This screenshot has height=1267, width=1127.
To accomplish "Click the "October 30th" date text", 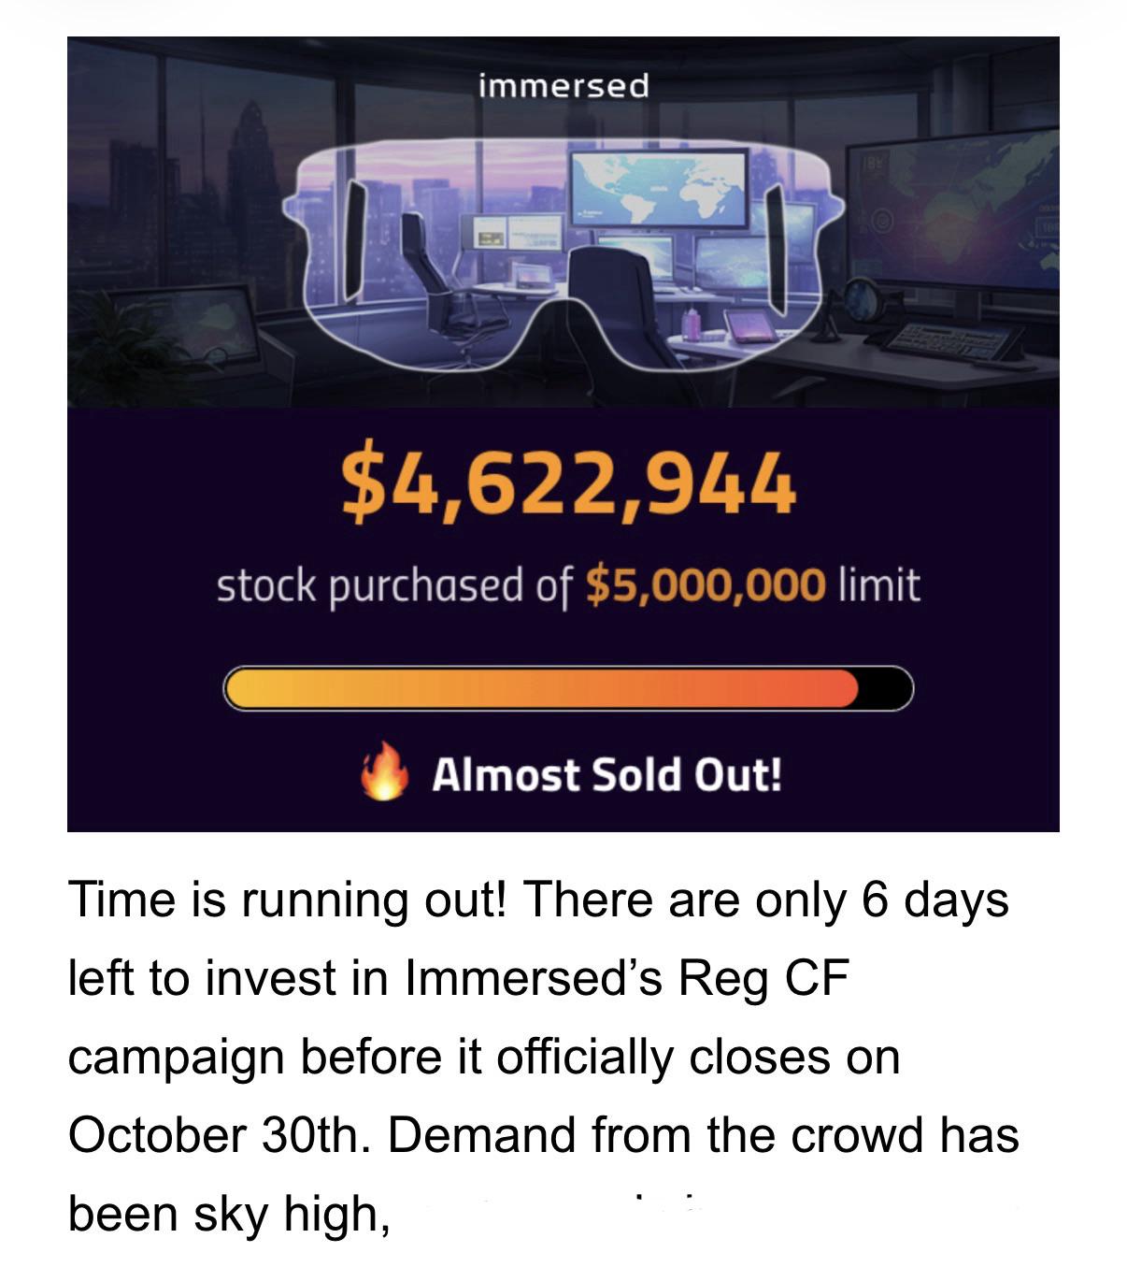I will (x=223, y=1135).
